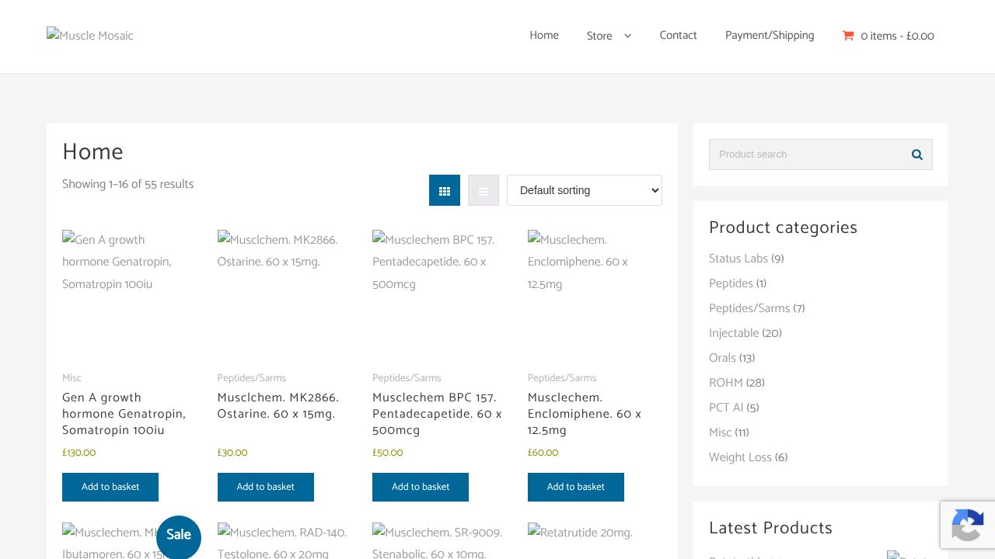Click the Muscle Mosaic logo
The height and width of the screenshot is (559, 995).
[90, 36]
